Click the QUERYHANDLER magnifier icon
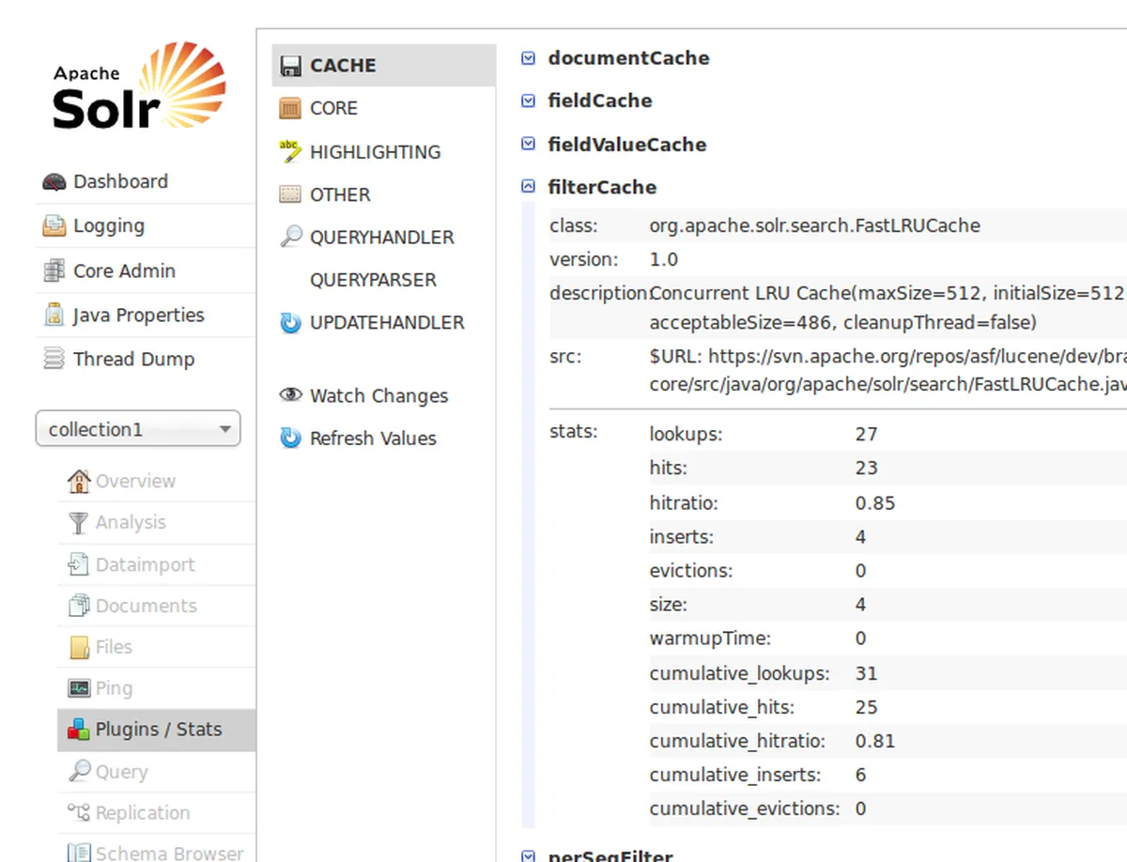 tap(291, 237)
